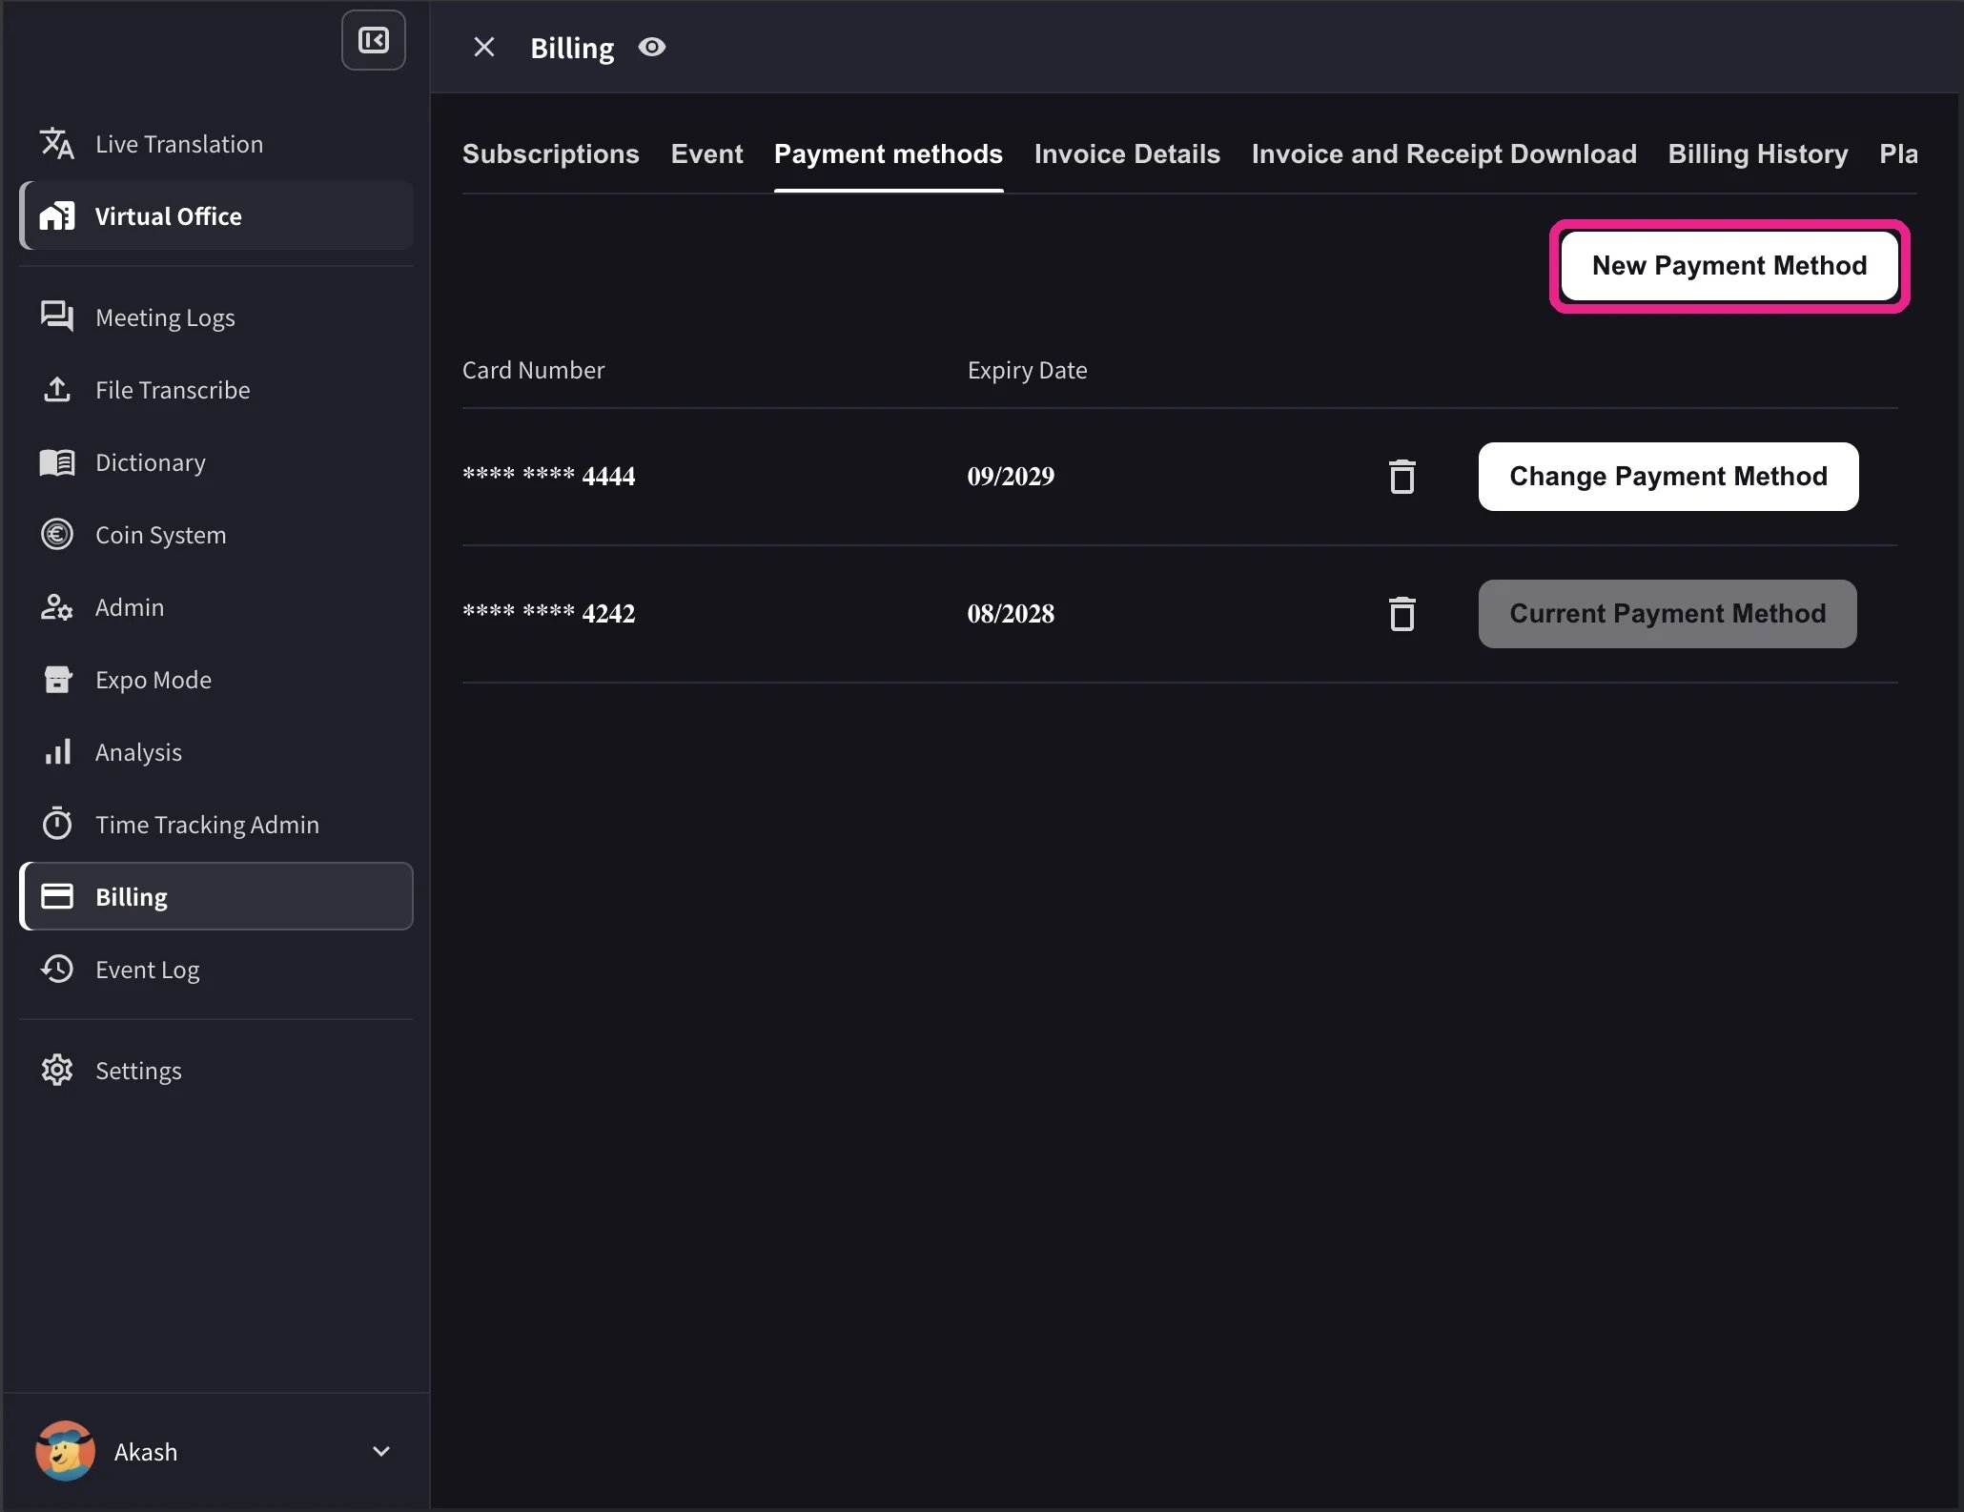Open Invoice and Receipt Download tab

click(1444, 154)
